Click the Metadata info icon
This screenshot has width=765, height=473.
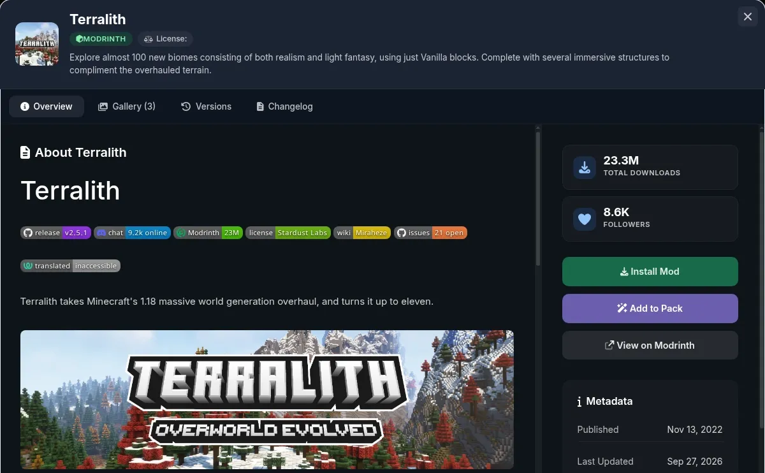tap(579, 402)
